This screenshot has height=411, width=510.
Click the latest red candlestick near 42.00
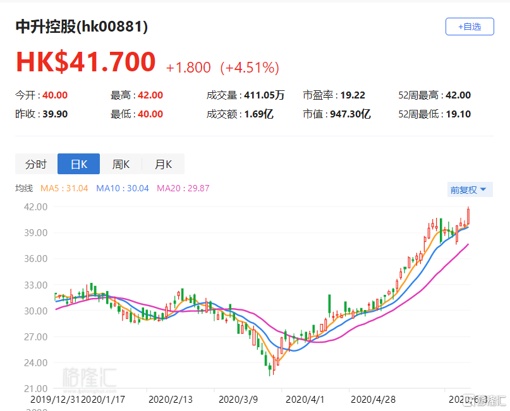pos(468,216)
